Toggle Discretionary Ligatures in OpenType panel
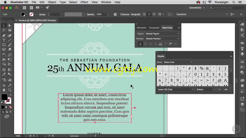The width and height of the screenshot is (246, 138). [145, 44]
